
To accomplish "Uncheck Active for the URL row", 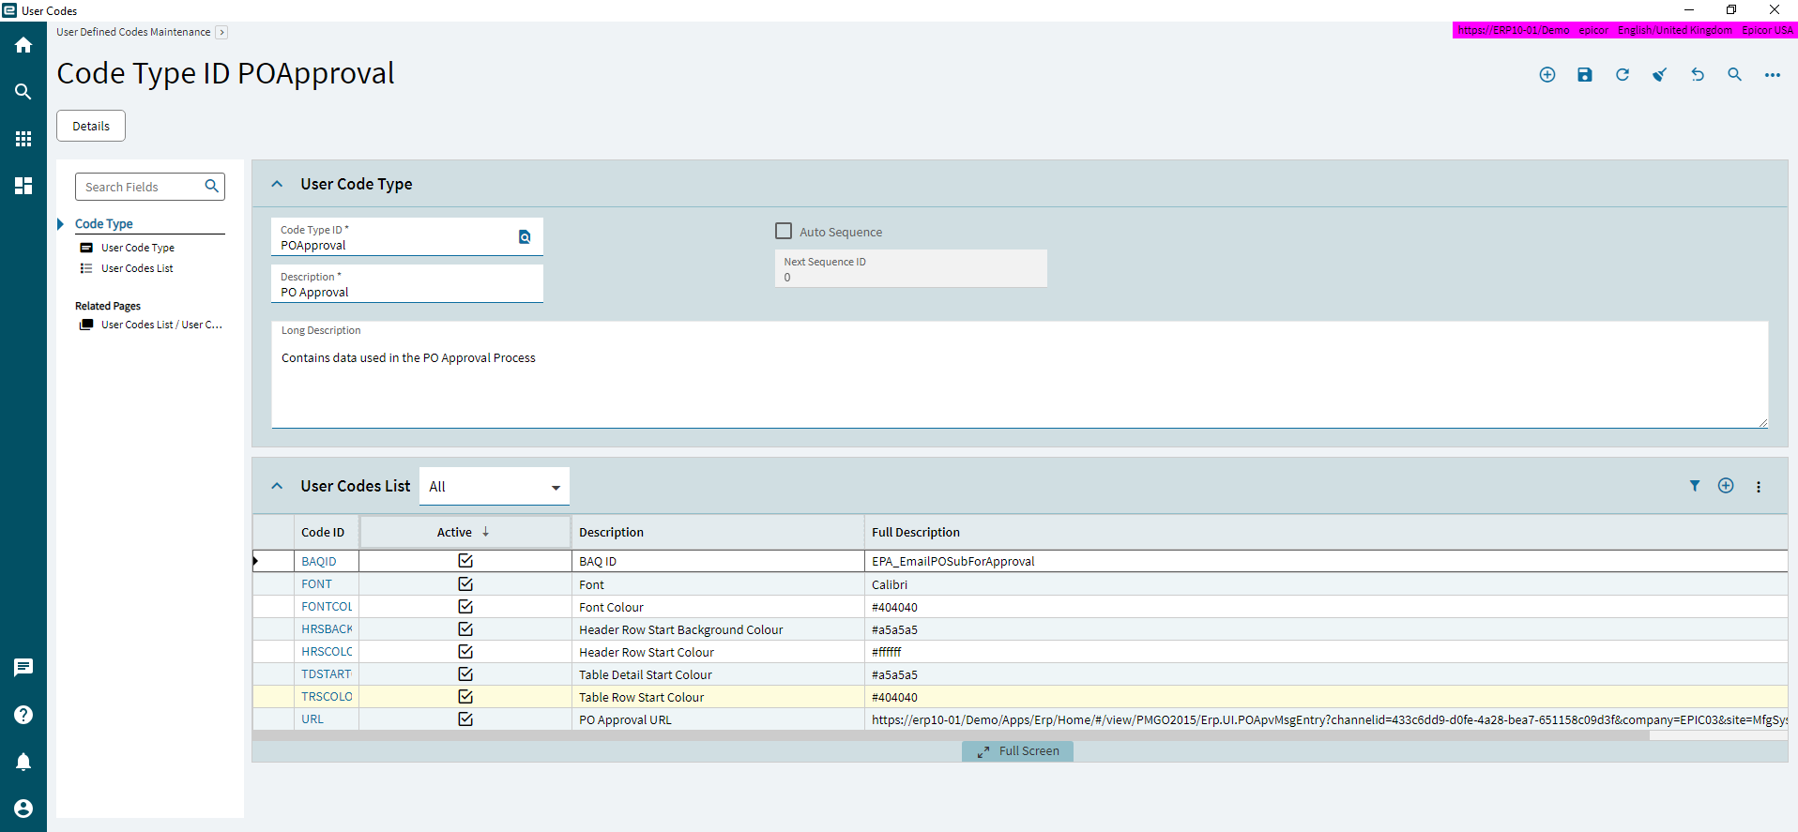I will point(465,719).
